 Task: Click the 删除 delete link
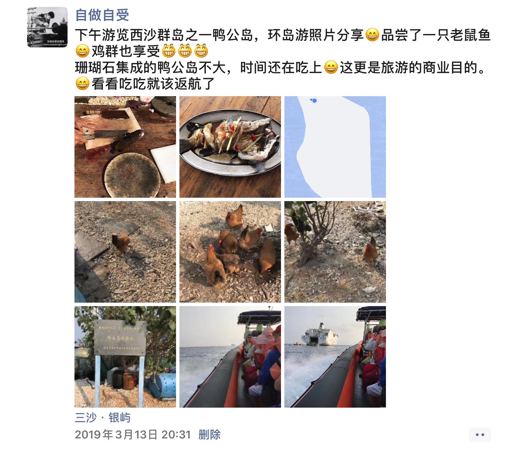pyautogui.click(x=210, y=435)
